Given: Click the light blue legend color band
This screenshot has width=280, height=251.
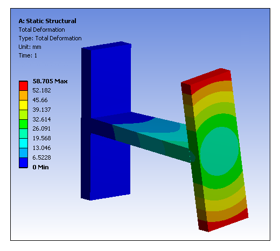Looking at the screenshot, I should click(23, 153).
